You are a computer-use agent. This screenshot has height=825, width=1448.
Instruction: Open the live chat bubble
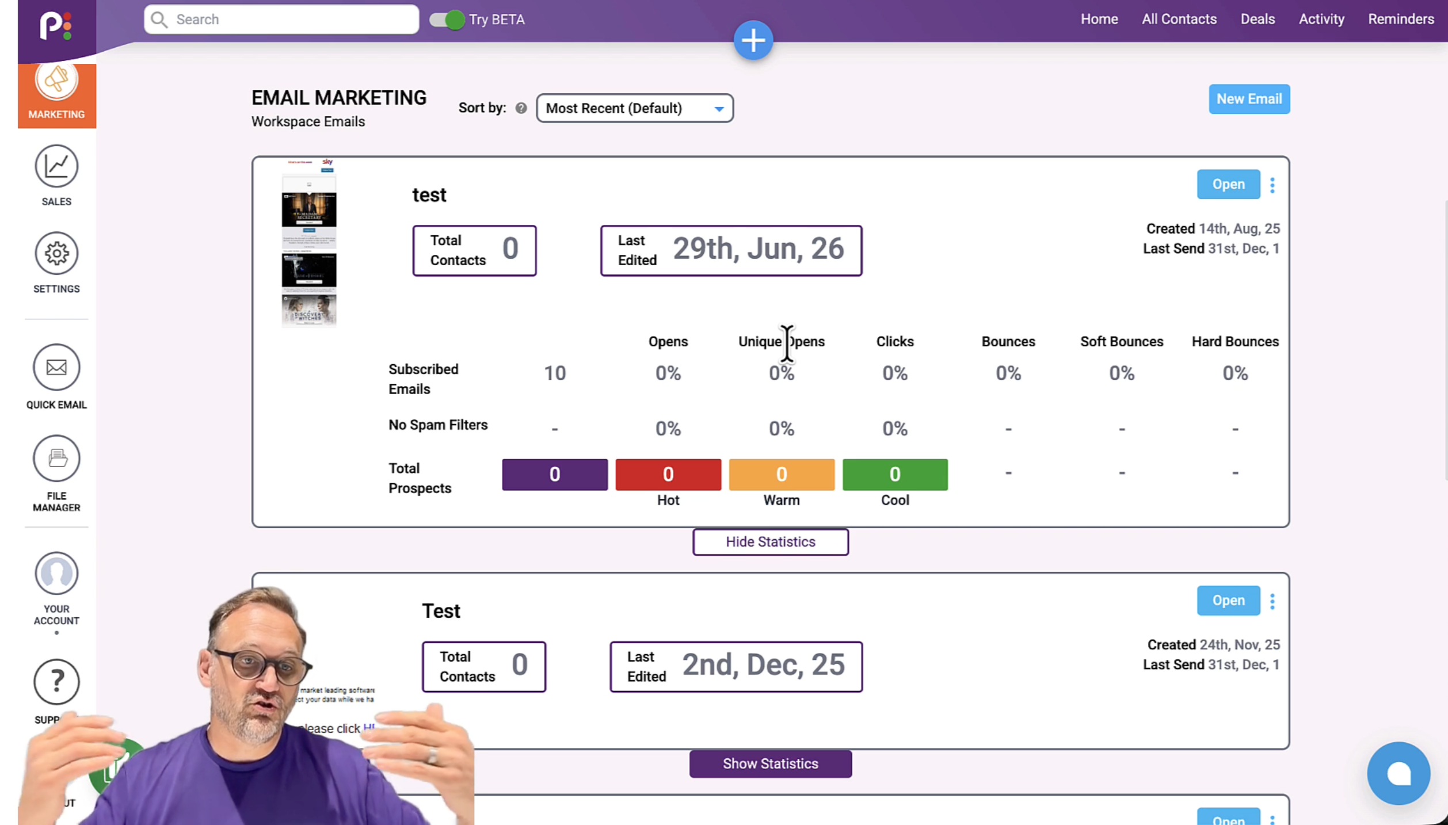coord(1399,773)
